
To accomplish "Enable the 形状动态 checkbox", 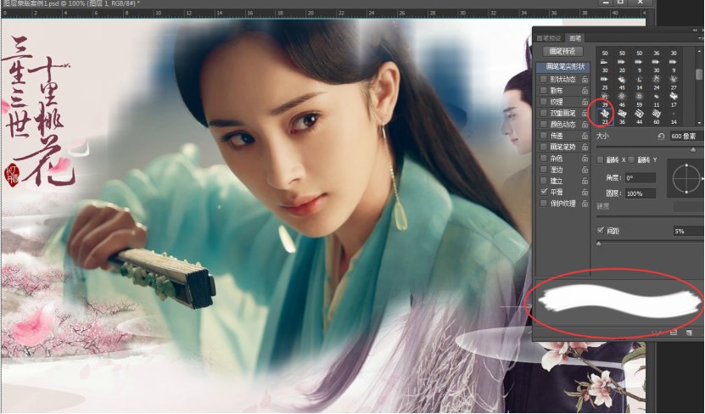I will click(x=544, y=79).
